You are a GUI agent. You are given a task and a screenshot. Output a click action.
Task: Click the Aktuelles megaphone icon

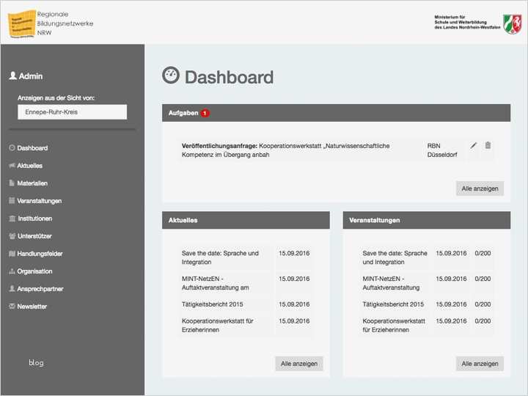[12, 165]
